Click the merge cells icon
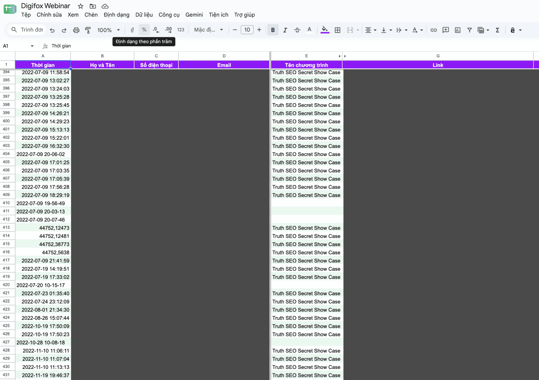539x380 pixels. (350, 30)
